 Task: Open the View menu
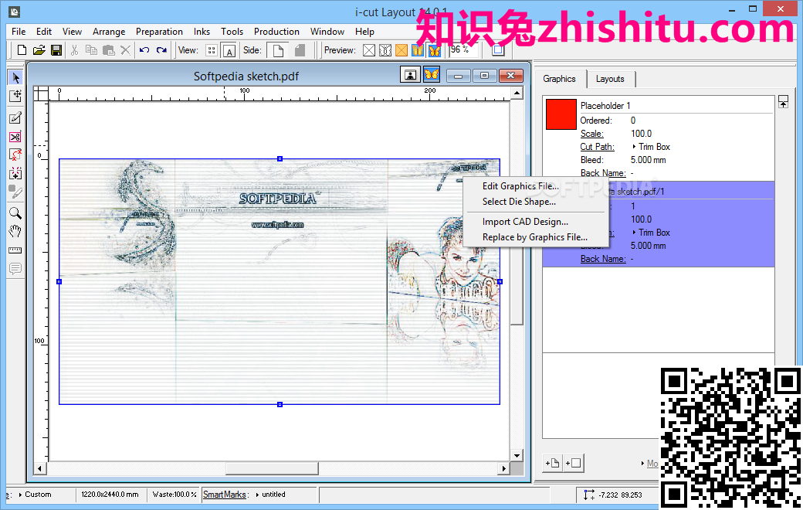click(x=73, y=31)
